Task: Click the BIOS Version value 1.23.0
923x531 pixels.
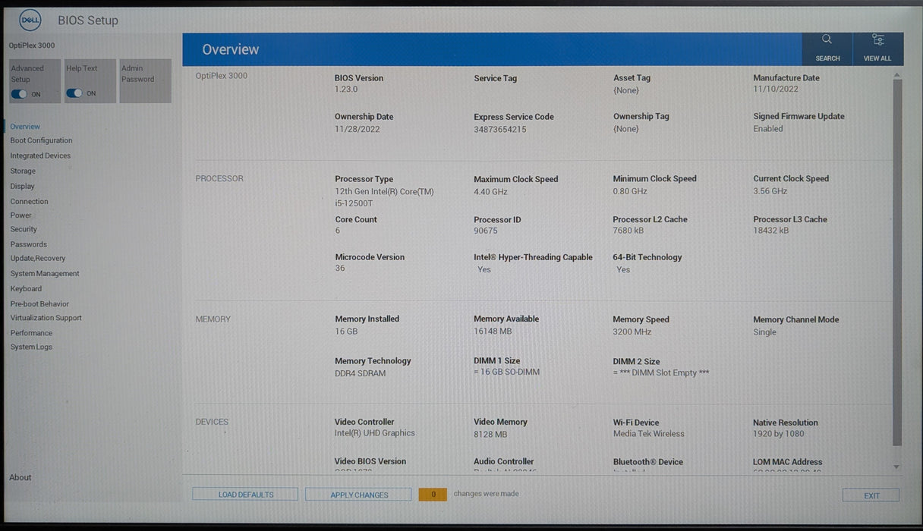Action: [346, 90]
